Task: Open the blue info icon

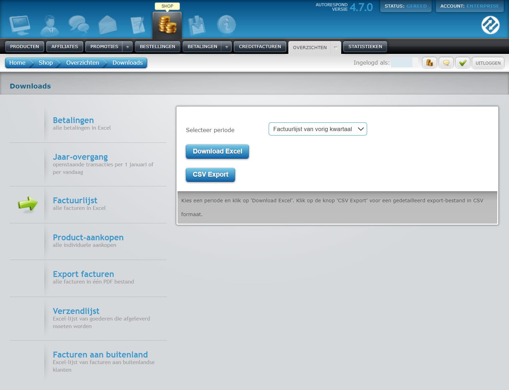Action: click(x=226, y=25)
